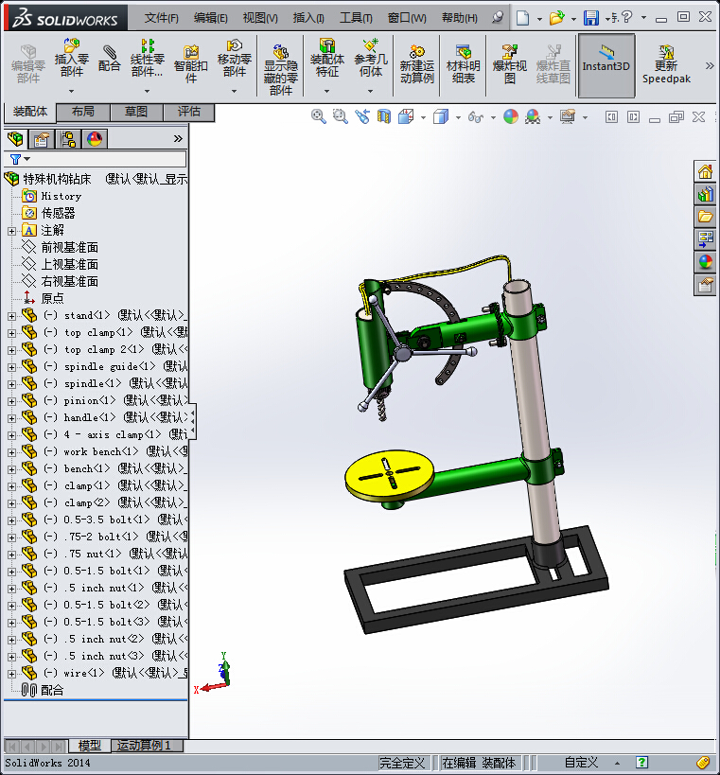Switch to the 评估 tab
Viewport: 720px width, 775px height.
[x=189, y=112]
